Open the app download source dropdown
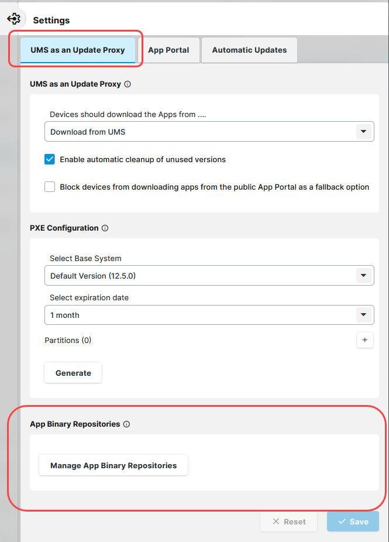The height and width of the screenshot is (542, 389). tap(364, 132)
